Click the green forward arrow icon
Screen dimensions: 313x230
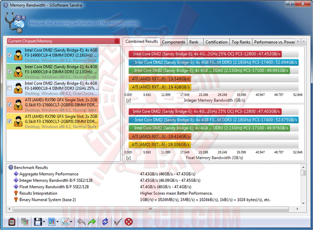tap(92, 222)
